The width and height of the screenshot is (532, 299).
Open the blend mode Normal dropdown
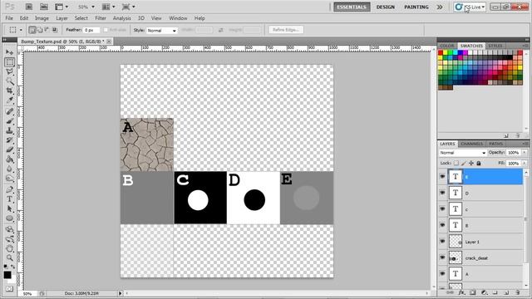coord(463,153)
